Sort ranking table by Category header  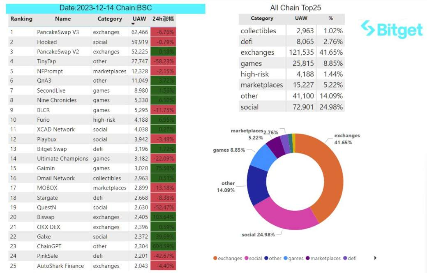click(110, 19)
